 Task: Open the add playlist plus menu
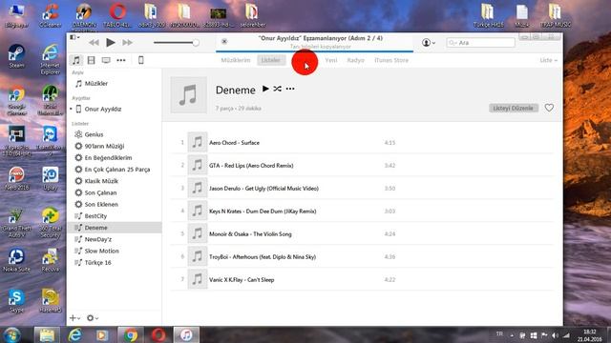[74, 318]
